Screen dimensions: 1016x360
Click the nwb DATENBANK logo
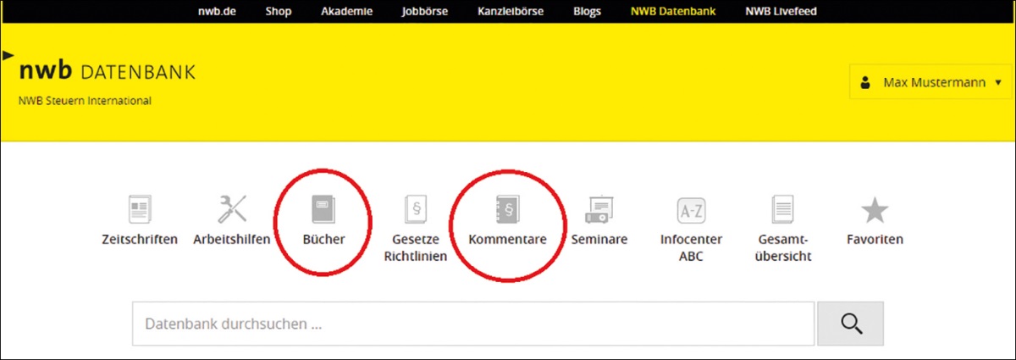[107, 72]
